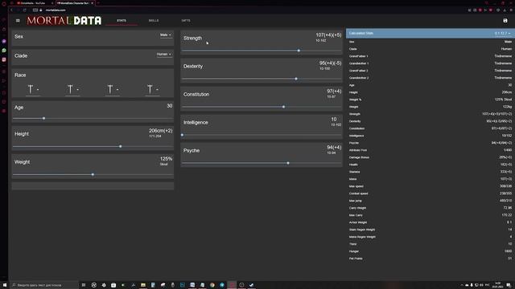
Task: Click the browser back arrow
Action: (x=12, y=10)
